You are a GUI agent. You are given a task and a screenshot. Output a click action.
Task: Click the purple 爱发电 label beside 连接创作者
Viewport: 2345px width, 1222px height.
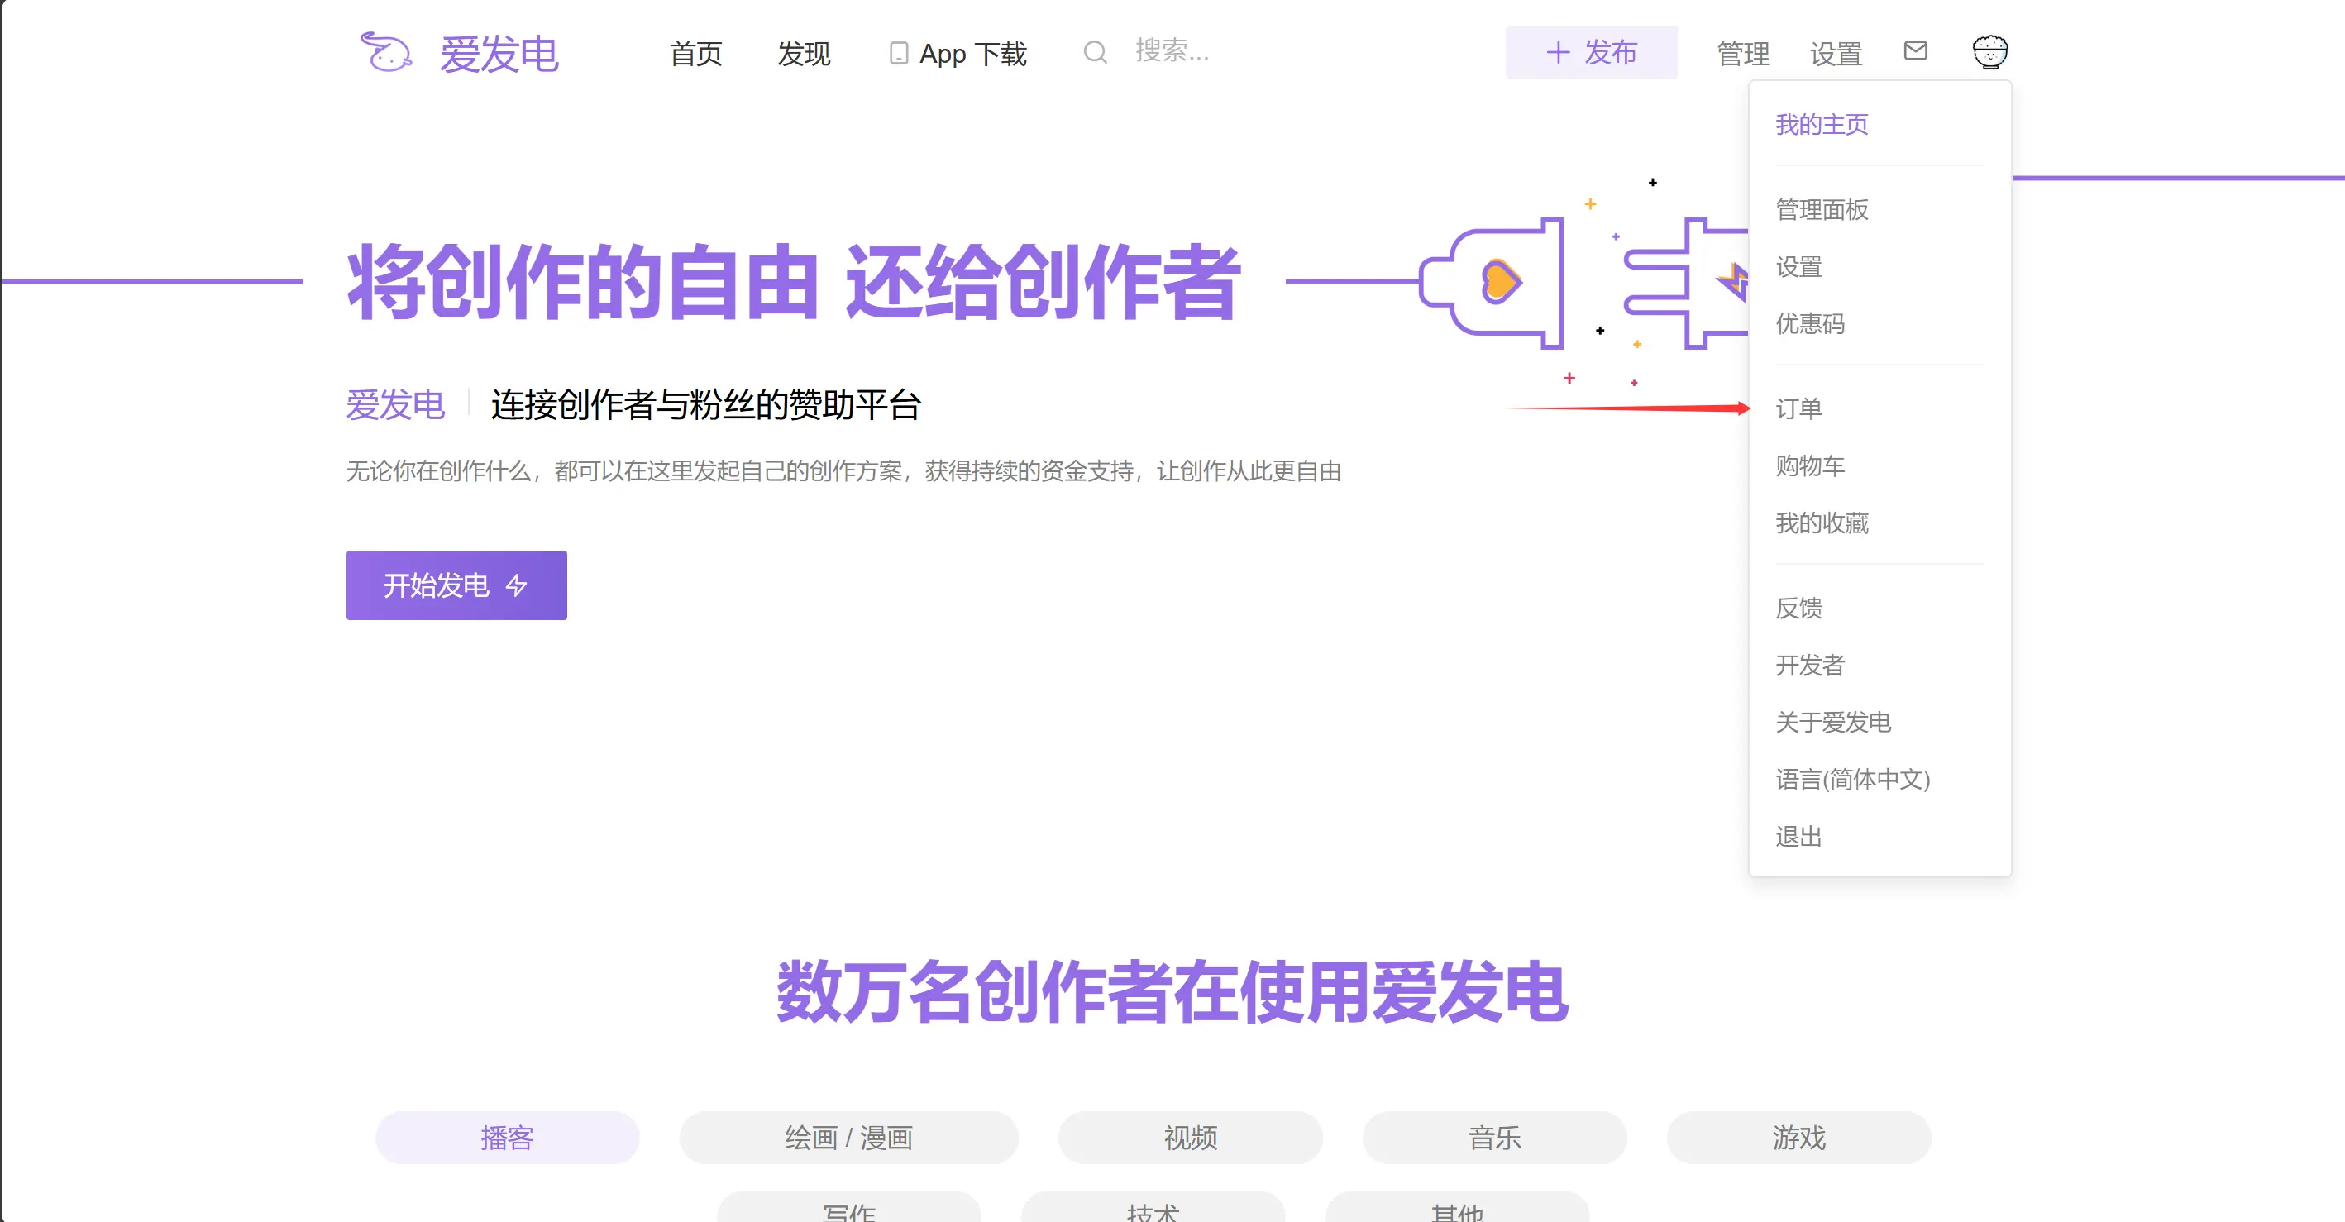click(395, 404)
